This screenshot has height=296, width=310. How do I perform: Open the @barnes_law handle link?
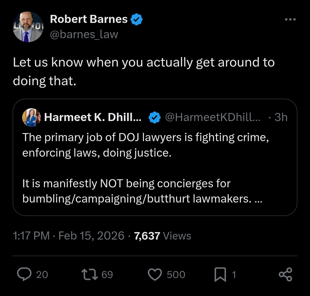[84, 34]
